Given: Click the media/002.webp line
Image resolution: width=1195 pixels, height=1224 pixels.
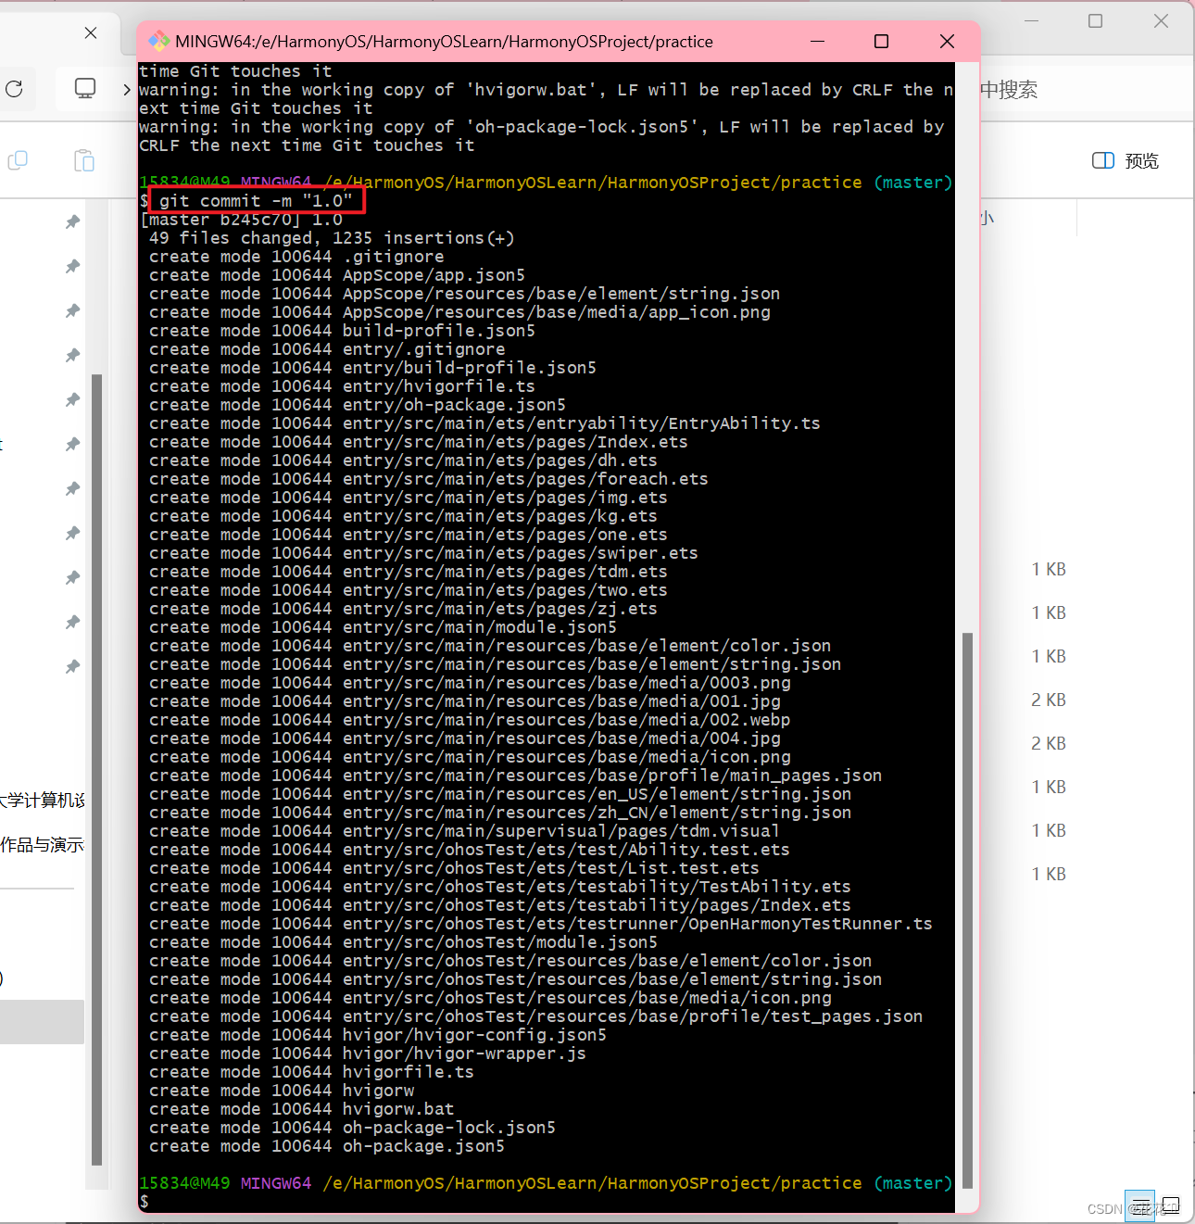Looking at the screenshot, I should coord(470,720).
